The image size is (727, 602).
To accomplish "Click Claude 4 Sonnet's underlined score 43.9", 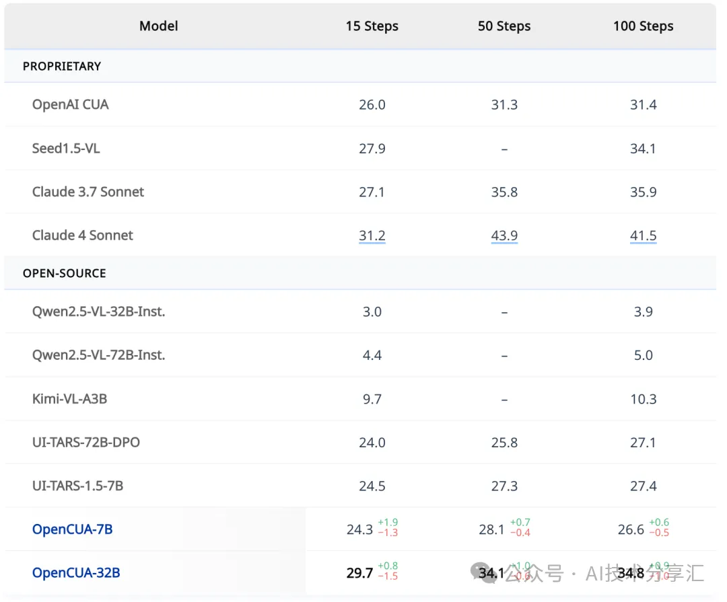I will 504,236.
